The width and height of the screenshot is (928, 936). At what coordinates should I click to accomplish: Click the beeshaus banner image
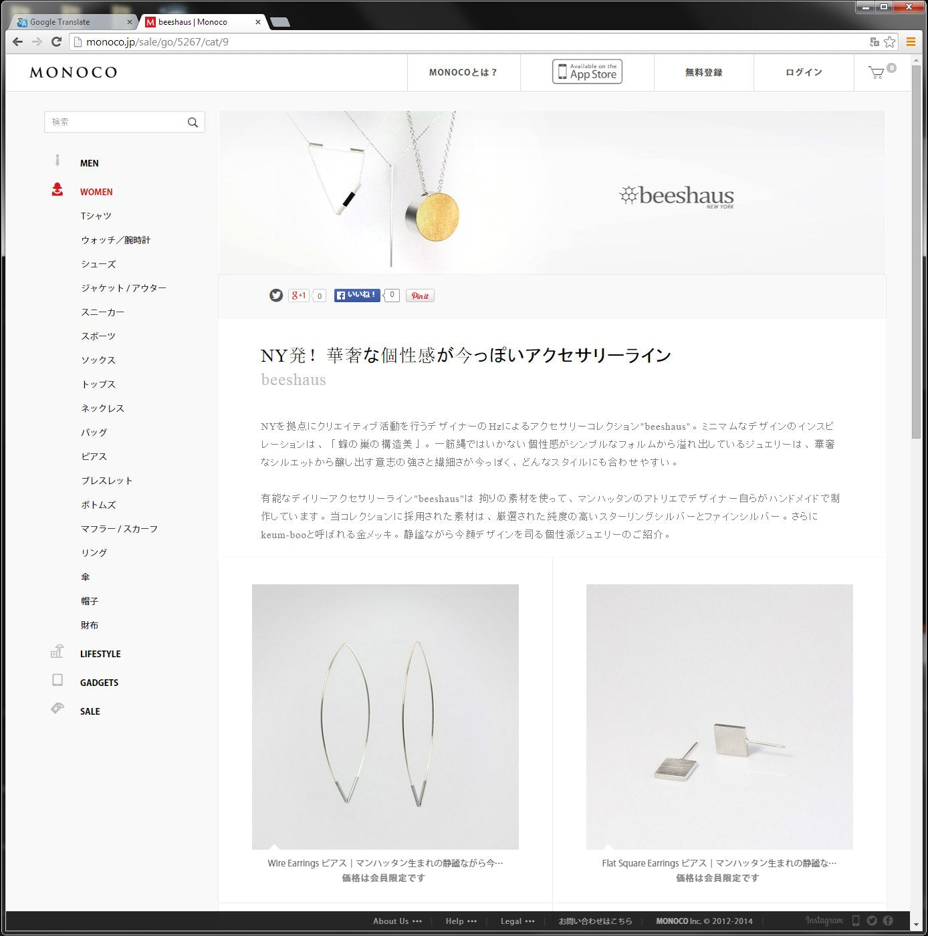tap(552, 193)
